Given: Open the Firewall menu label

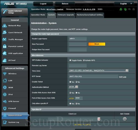Looking at the screenshot, I should coord(12,108).
